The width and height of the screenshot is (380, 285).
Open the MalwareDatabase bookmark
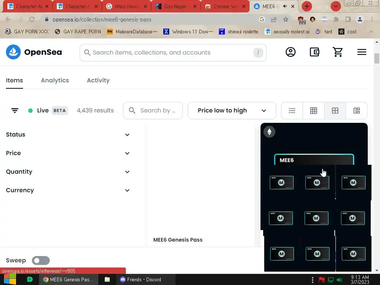coord(132,32)
